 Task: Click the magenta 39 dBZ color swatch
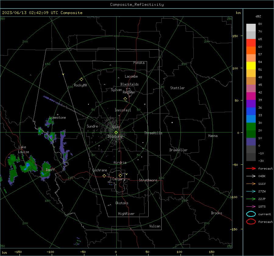pos(251,96)
